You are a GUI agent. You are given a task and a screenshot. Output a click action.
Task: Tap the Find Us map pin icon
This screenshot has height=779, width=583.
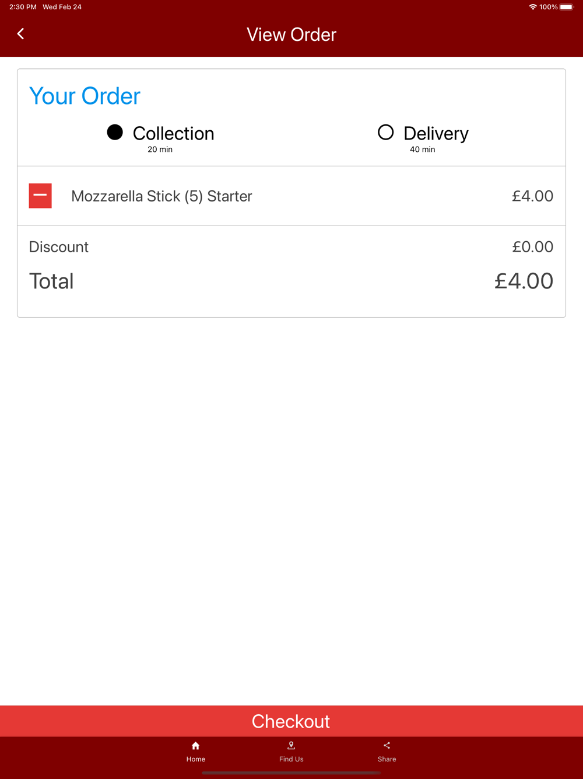291,746
